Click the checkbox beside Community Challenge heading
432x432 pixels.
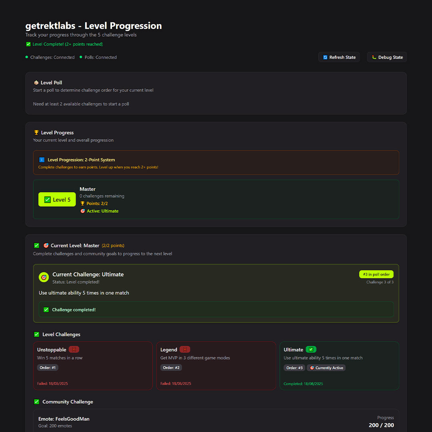click(37, 402)
